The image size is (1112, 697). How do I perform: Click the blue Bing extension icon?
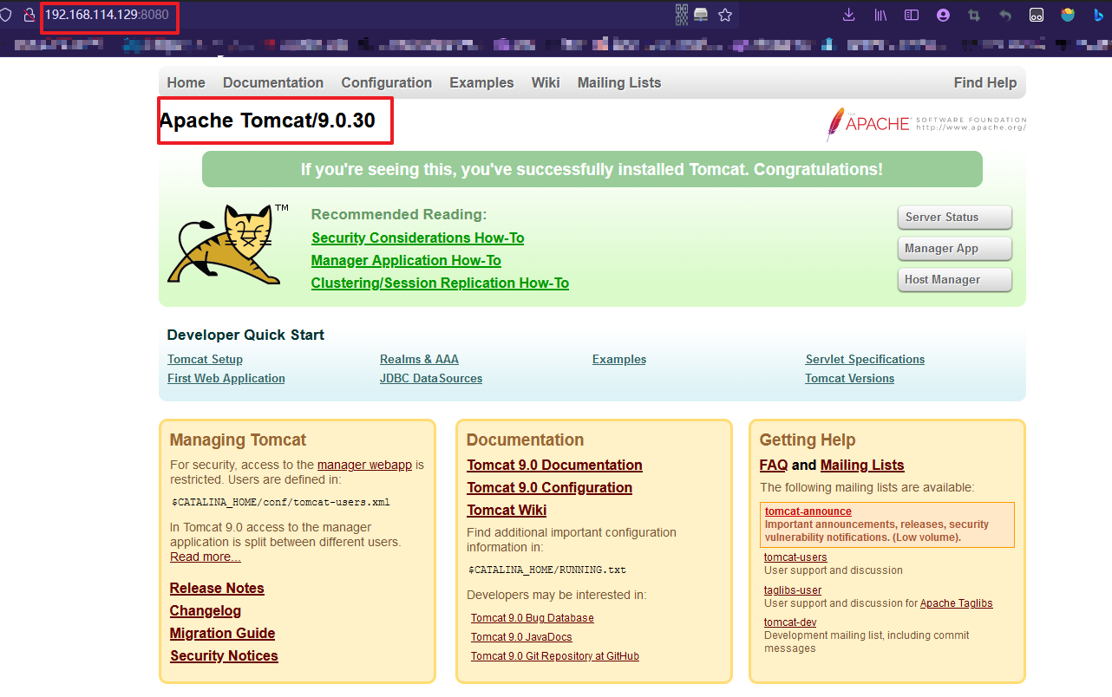coord(1098,15)
